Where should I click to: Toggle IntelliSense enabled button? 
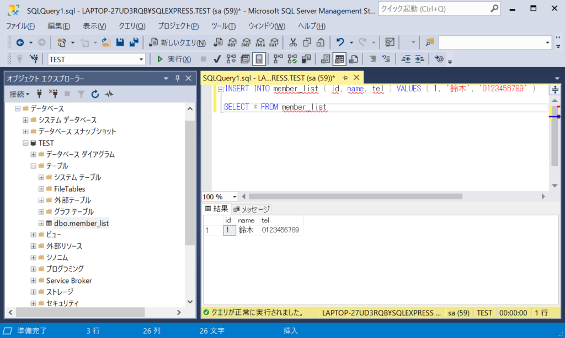click(259, 59)
